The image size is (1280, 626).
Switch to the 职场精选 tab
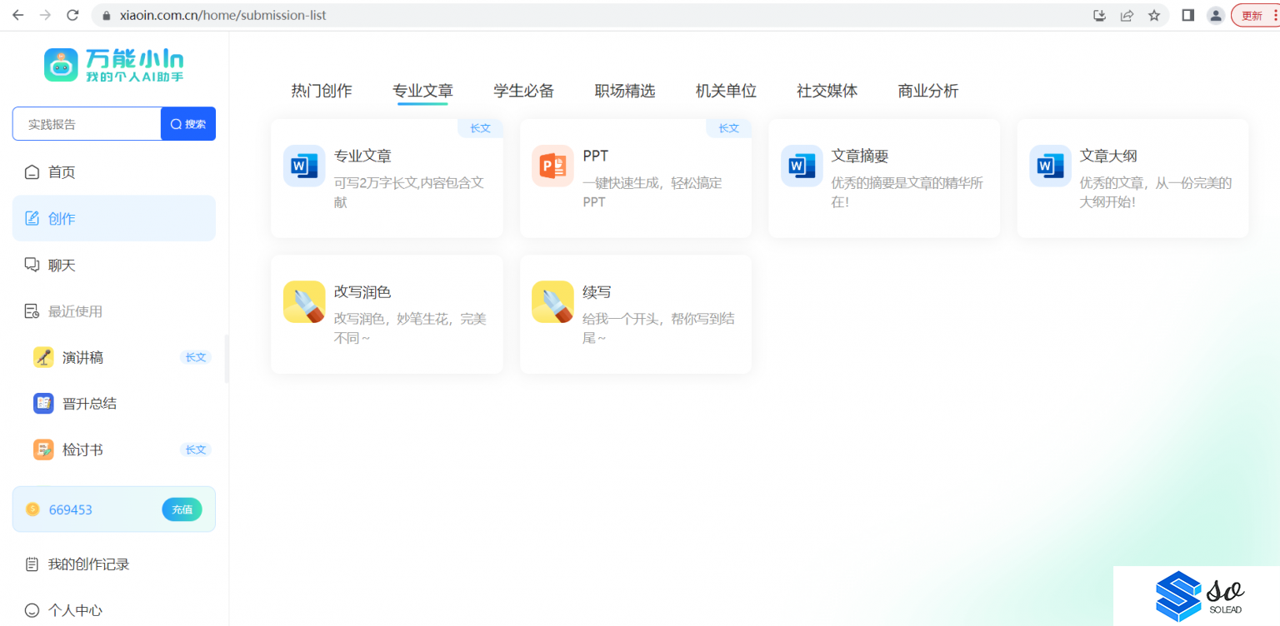pyautogui.click(x=625, y=91)
